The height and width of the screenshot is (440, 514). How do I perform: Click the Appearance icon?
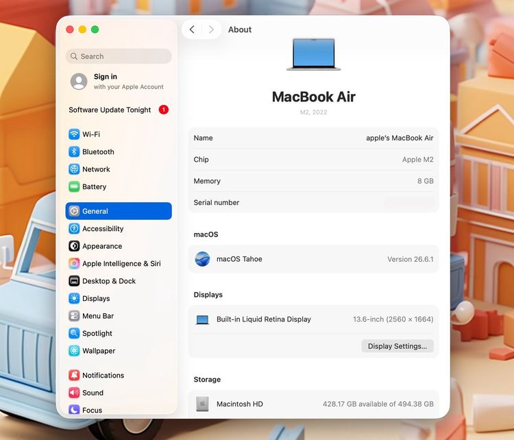click(x=74, y=246)
